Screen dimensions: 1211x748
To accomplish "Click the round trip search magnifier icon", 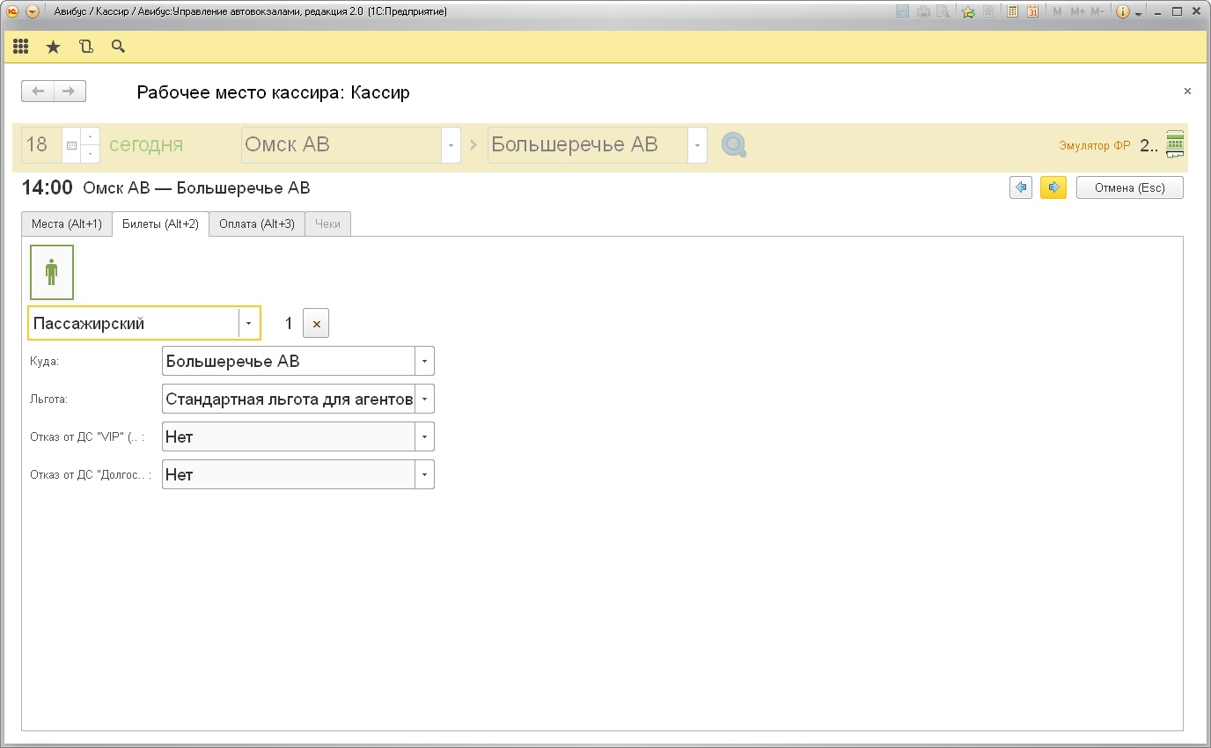I will [733, 145].
